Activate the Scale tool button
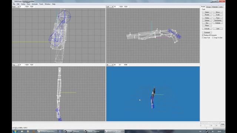Viewport: 237px width, 133px height. tap(218, 15)
